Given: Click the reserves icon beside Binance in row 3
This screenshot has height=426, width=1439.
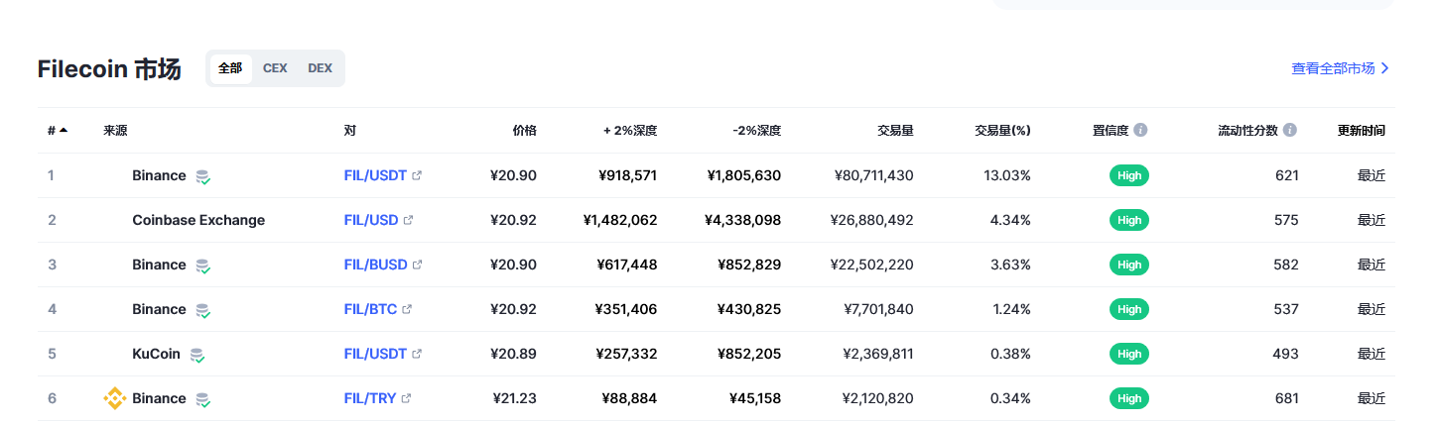Looking at the screenshot, I should (x=202, y=266).
